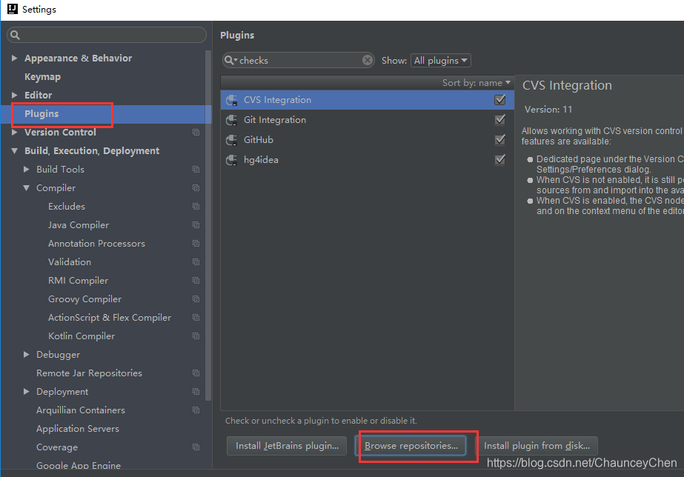Click the hg4idea plugin icon
Image resolution: width=684 pixels, height=477 pixels.
click(232, 160)
